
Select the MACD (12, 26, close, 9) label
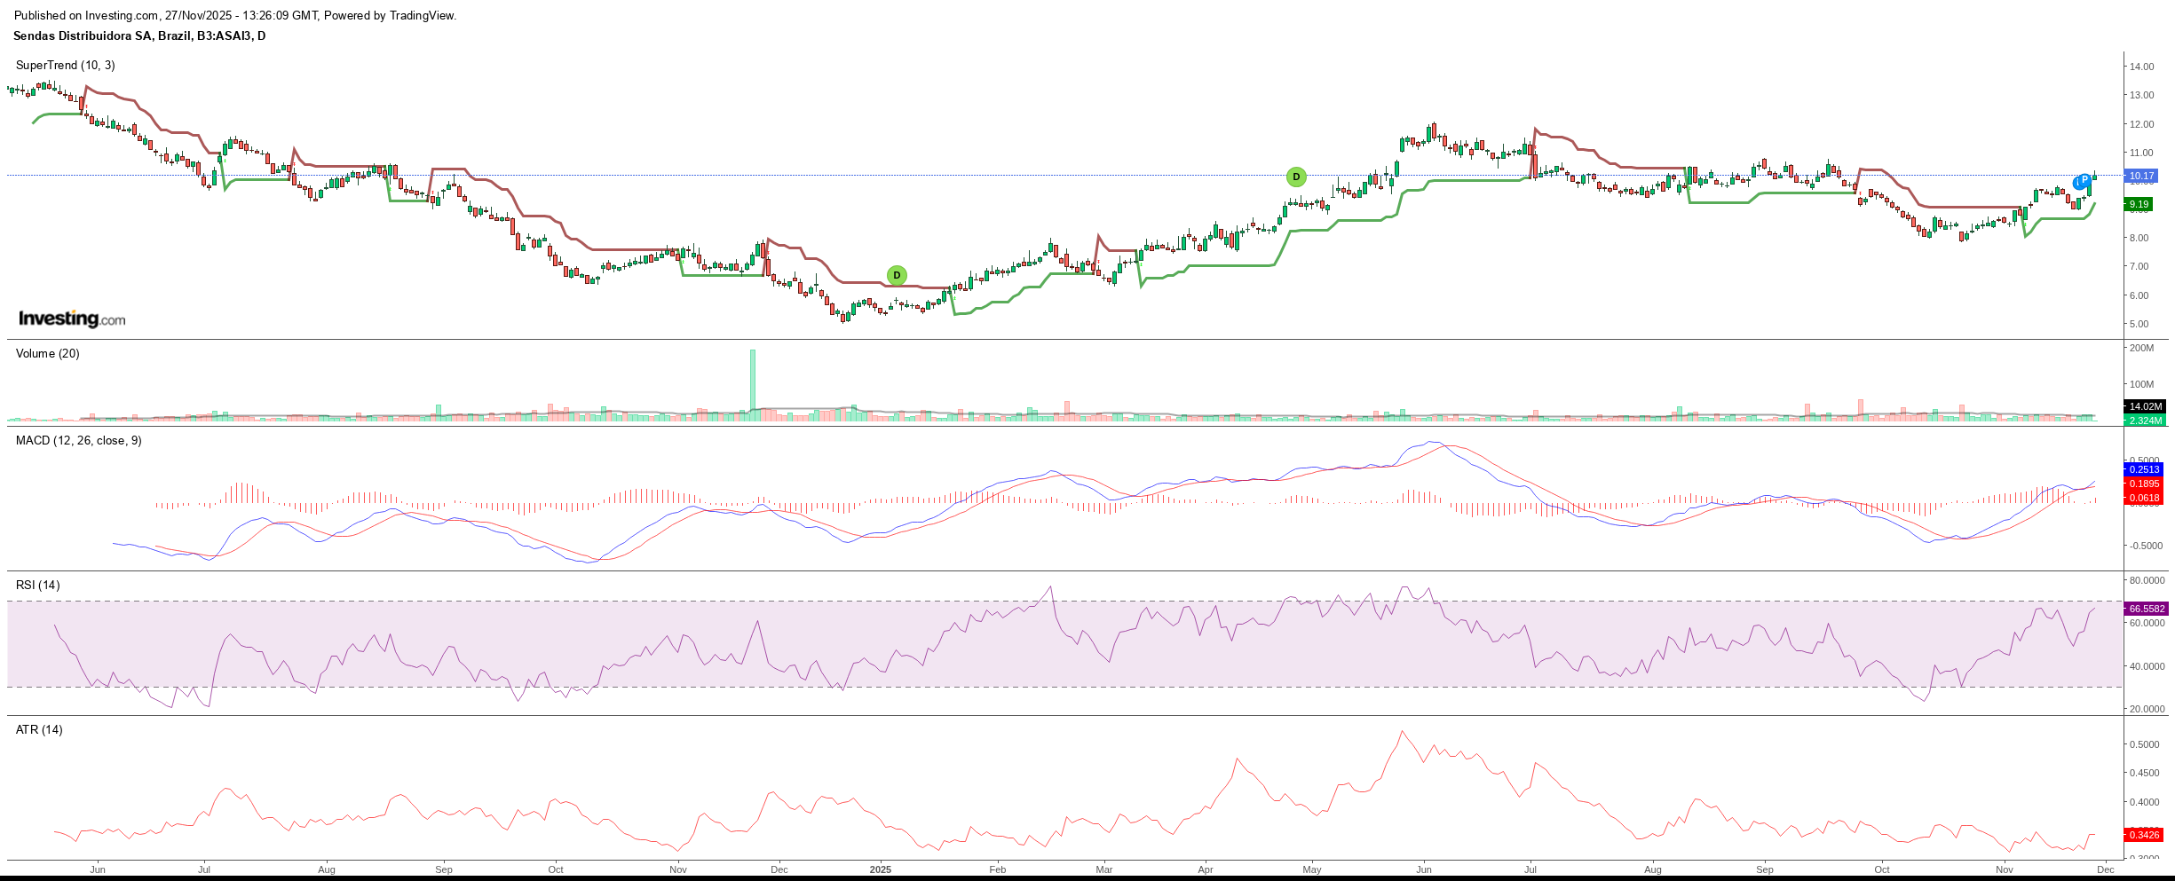point(78,440)
